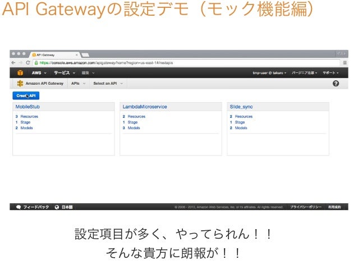The width and height of the screenshot is (358, 269).
Task: Open Resources link under MobileStub
Action: click(29, 117)
